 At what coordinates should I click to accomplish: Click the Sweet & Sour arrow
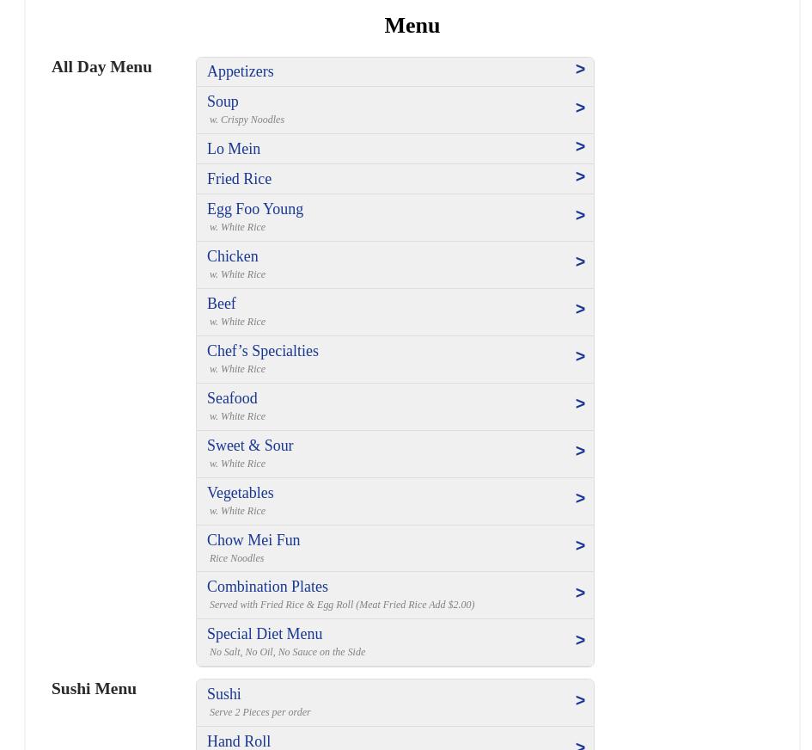pos(580,452)
